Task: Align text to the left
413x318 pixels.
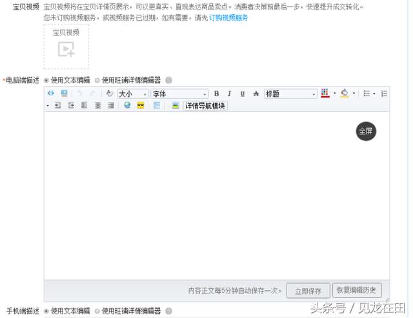Action: (x=85, y=105)
